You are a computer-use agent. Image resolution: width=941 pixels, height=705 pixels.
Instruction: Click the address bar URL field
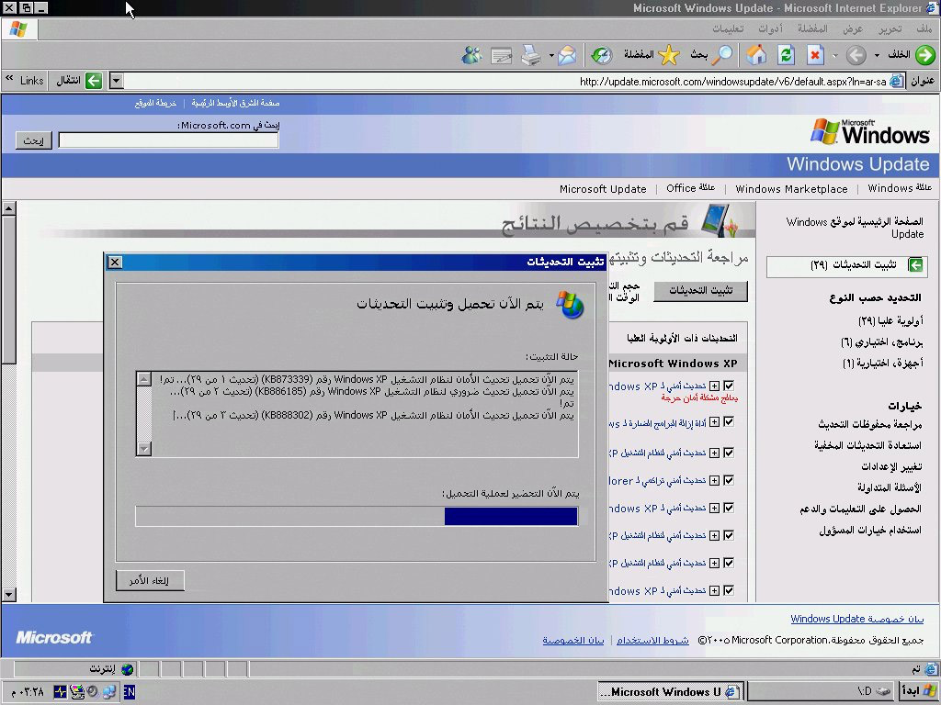506,81
